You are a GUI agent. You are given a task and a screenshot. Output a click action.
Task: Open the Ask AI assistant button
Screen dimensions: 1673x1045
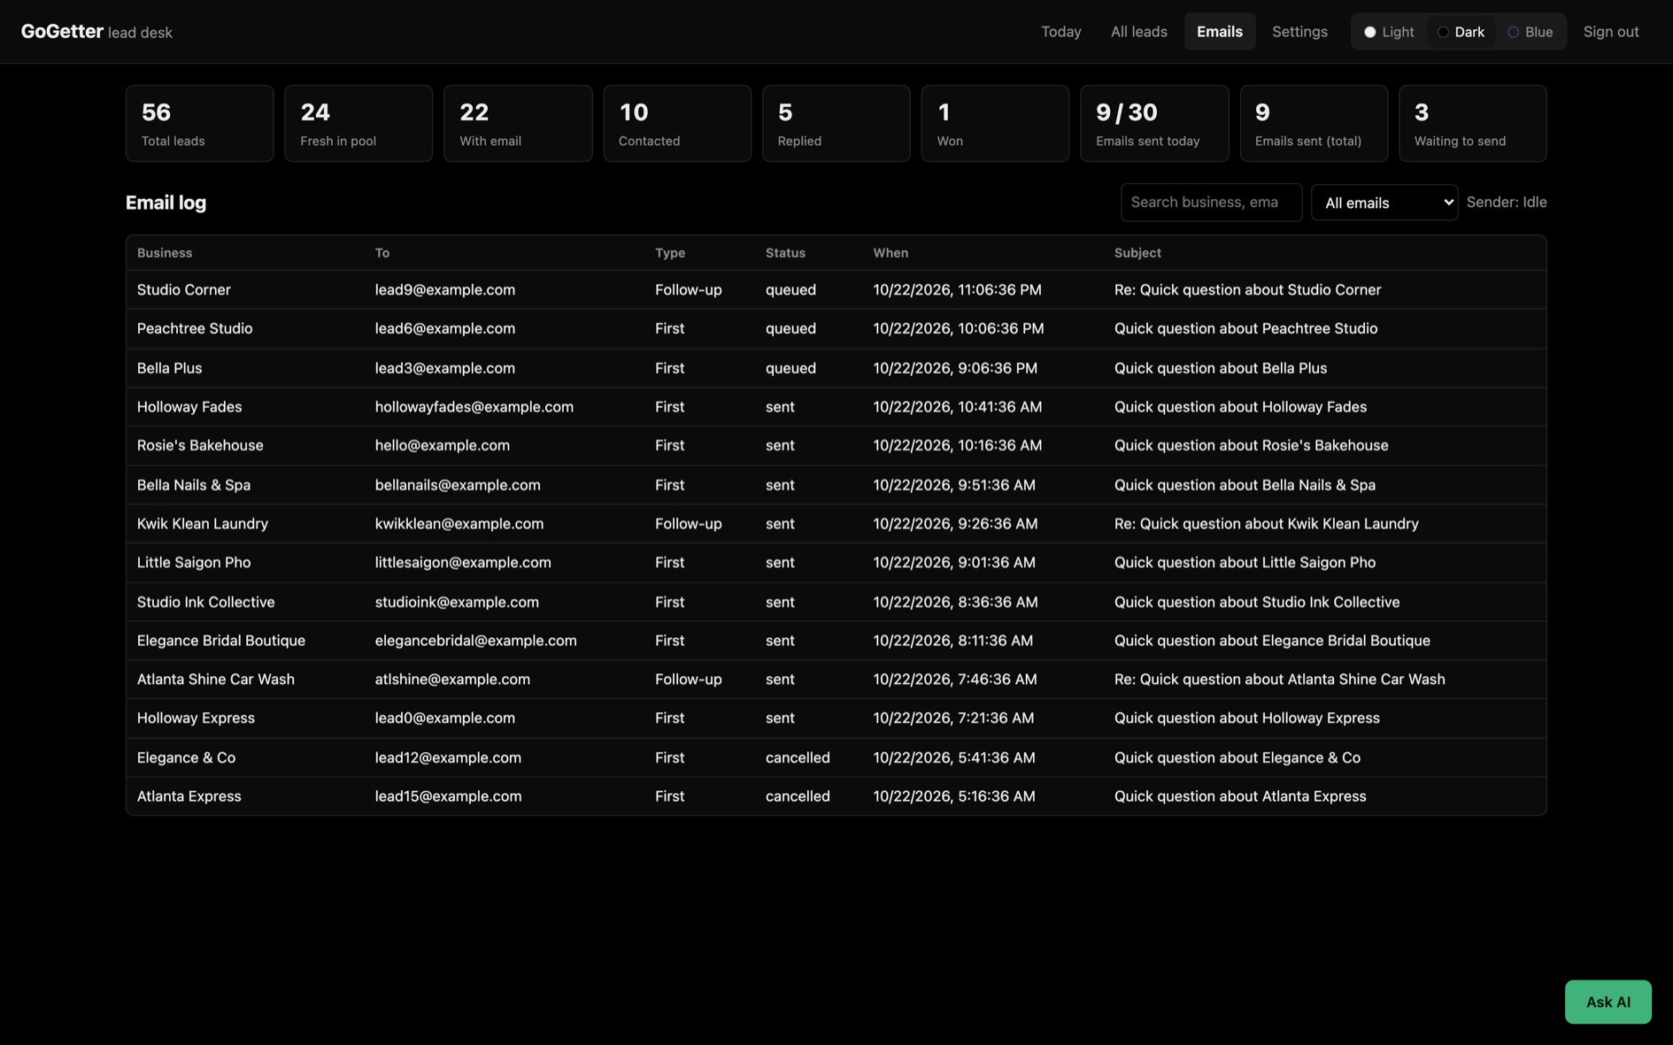(1607, 1002)
